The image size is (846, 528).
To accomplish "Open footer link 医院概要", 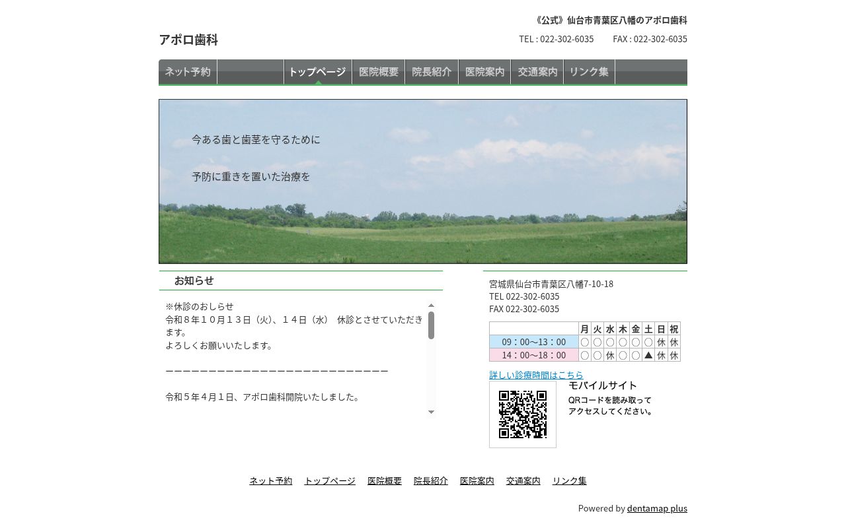I will point(385,480).
